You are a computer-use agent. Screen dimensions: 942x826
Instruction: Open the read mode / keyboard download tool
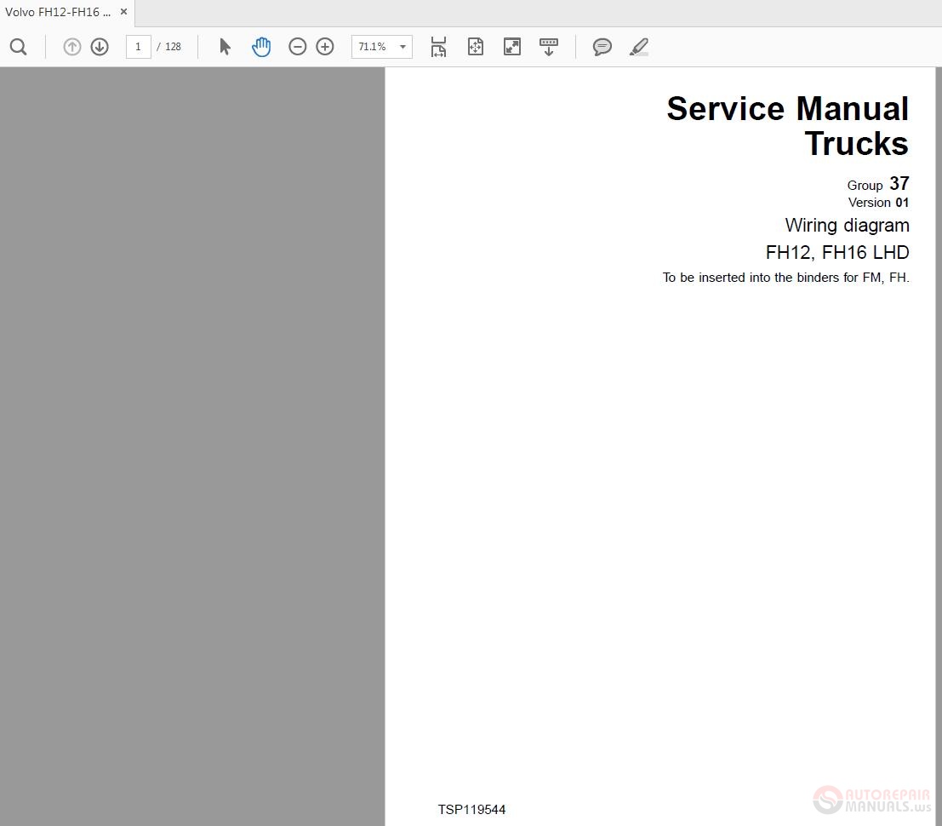click(x=549, y=47)
